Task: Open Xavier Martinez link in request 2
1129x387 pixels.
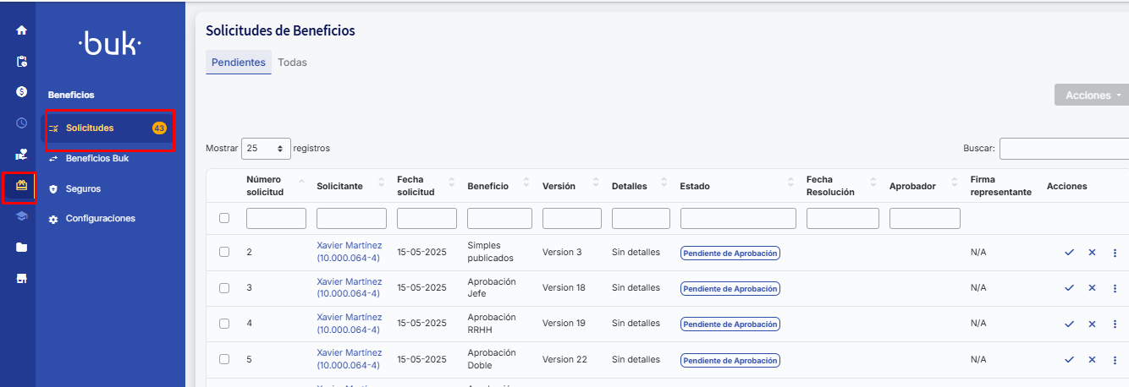Action: [349, 252]
